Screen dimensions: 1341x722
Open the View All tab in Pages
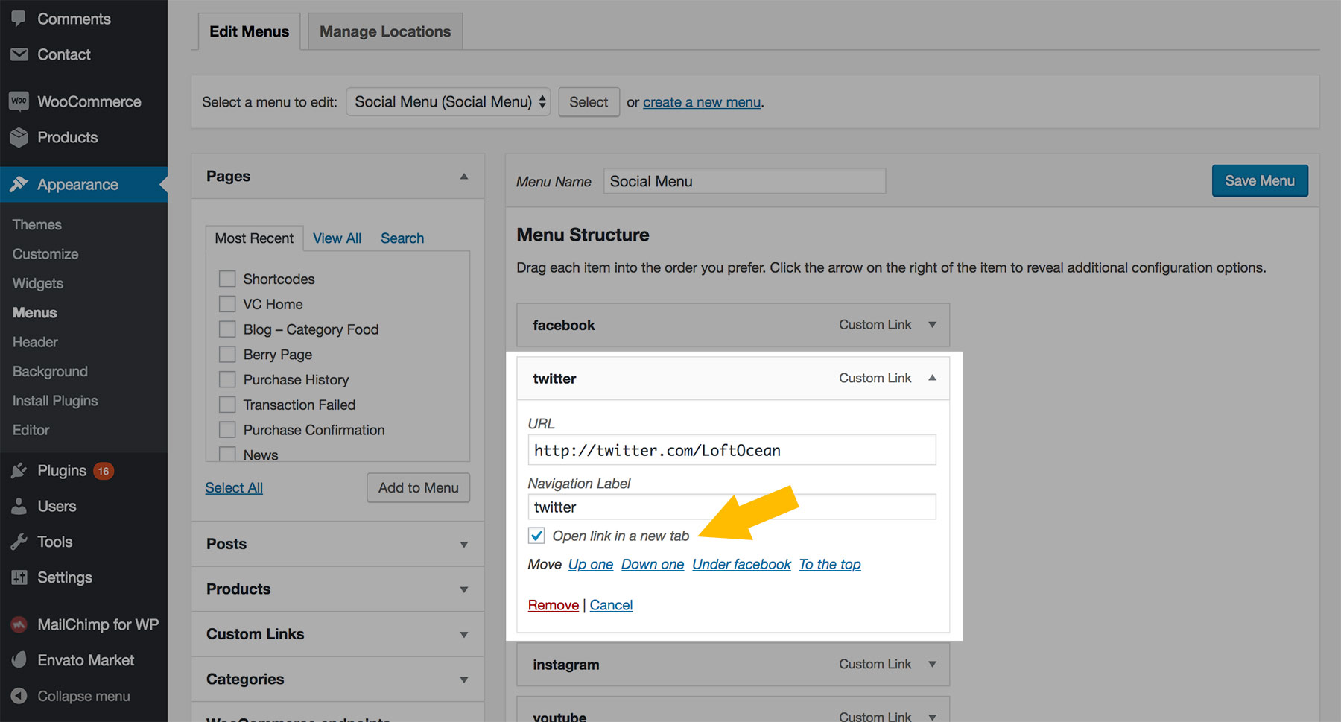pos(337,238)
